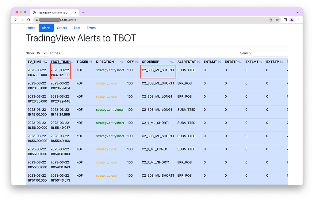
Task: Sort by EXTSTP column arrows
Action: coord(281,62)
